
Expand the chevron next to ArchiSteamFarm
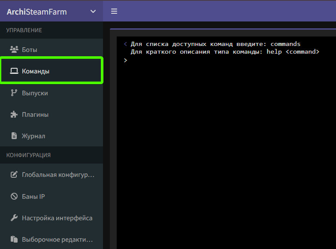coord(93,12)
